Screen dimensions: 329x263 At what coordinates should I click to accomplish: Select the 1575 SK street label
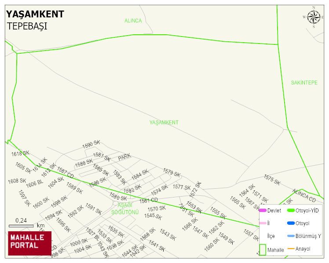(272, 180)
